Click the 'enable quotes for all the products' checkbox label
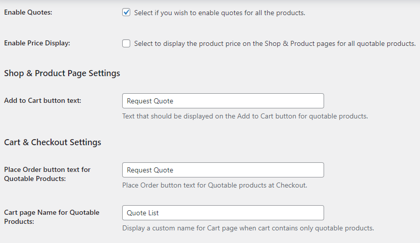Image resolution: width=420 pixels, height=243 pixels. (220, 13)
